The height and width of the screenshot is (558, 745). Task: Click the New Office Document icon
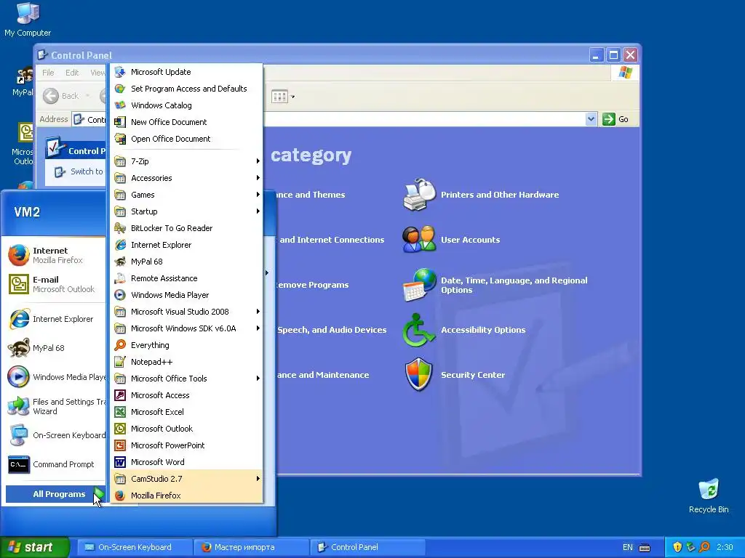(120, 122)
